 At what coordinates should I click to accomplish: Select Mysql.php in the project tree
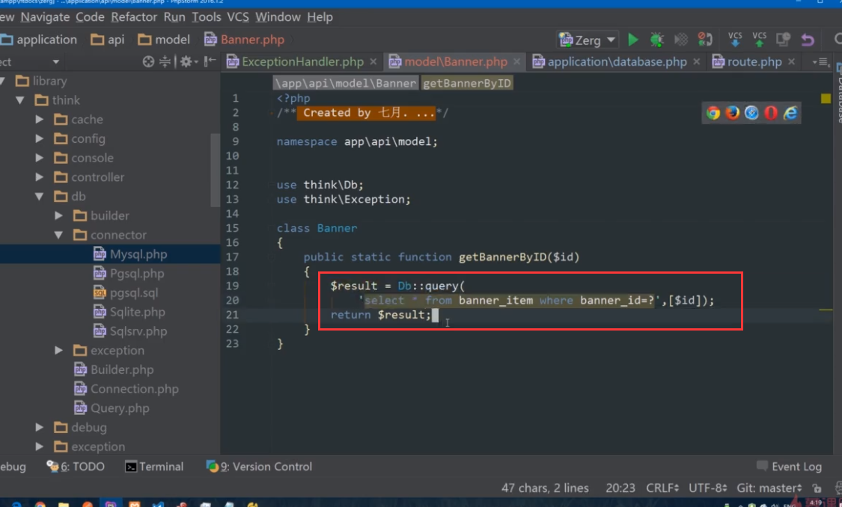138,254
